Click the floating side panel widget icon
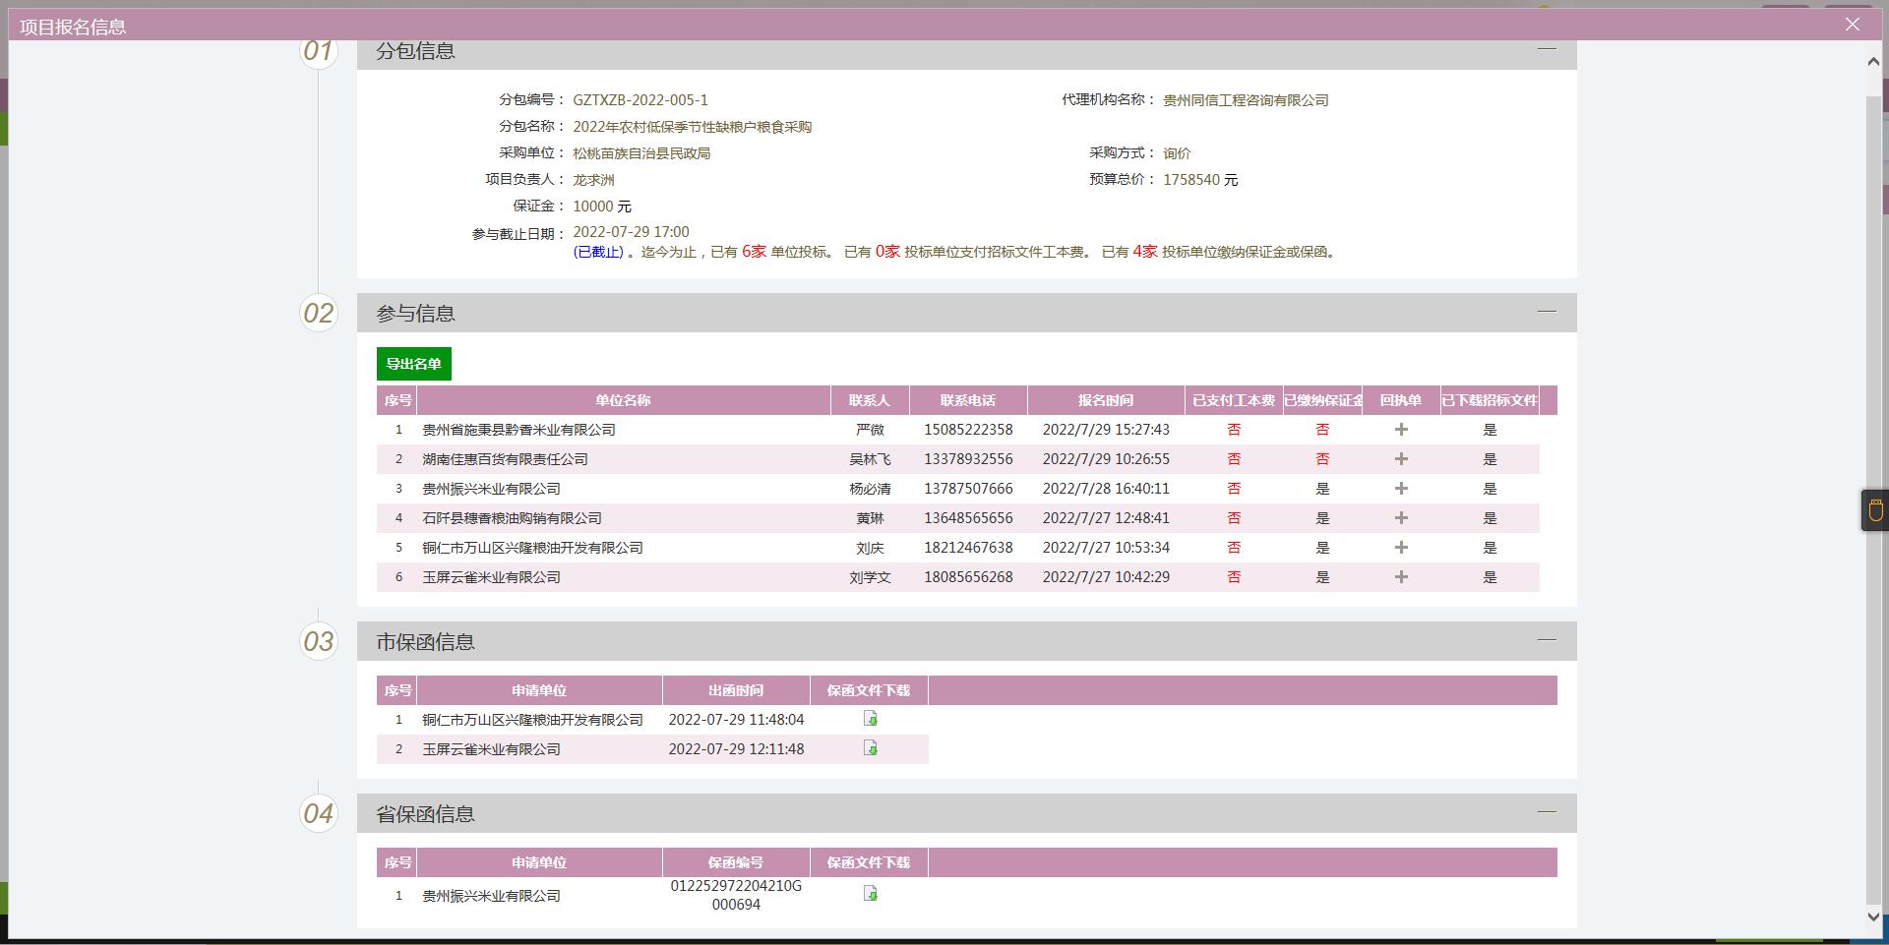Viewport: 1889px width, 945px height. point(1875,510)
